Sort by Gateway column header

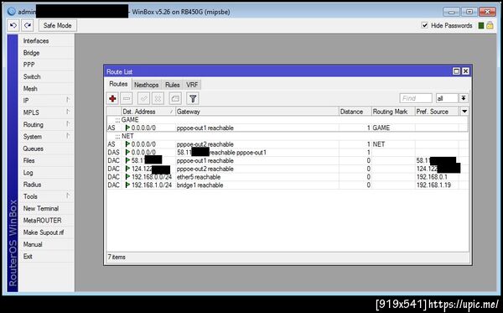(x=257, y=112)
